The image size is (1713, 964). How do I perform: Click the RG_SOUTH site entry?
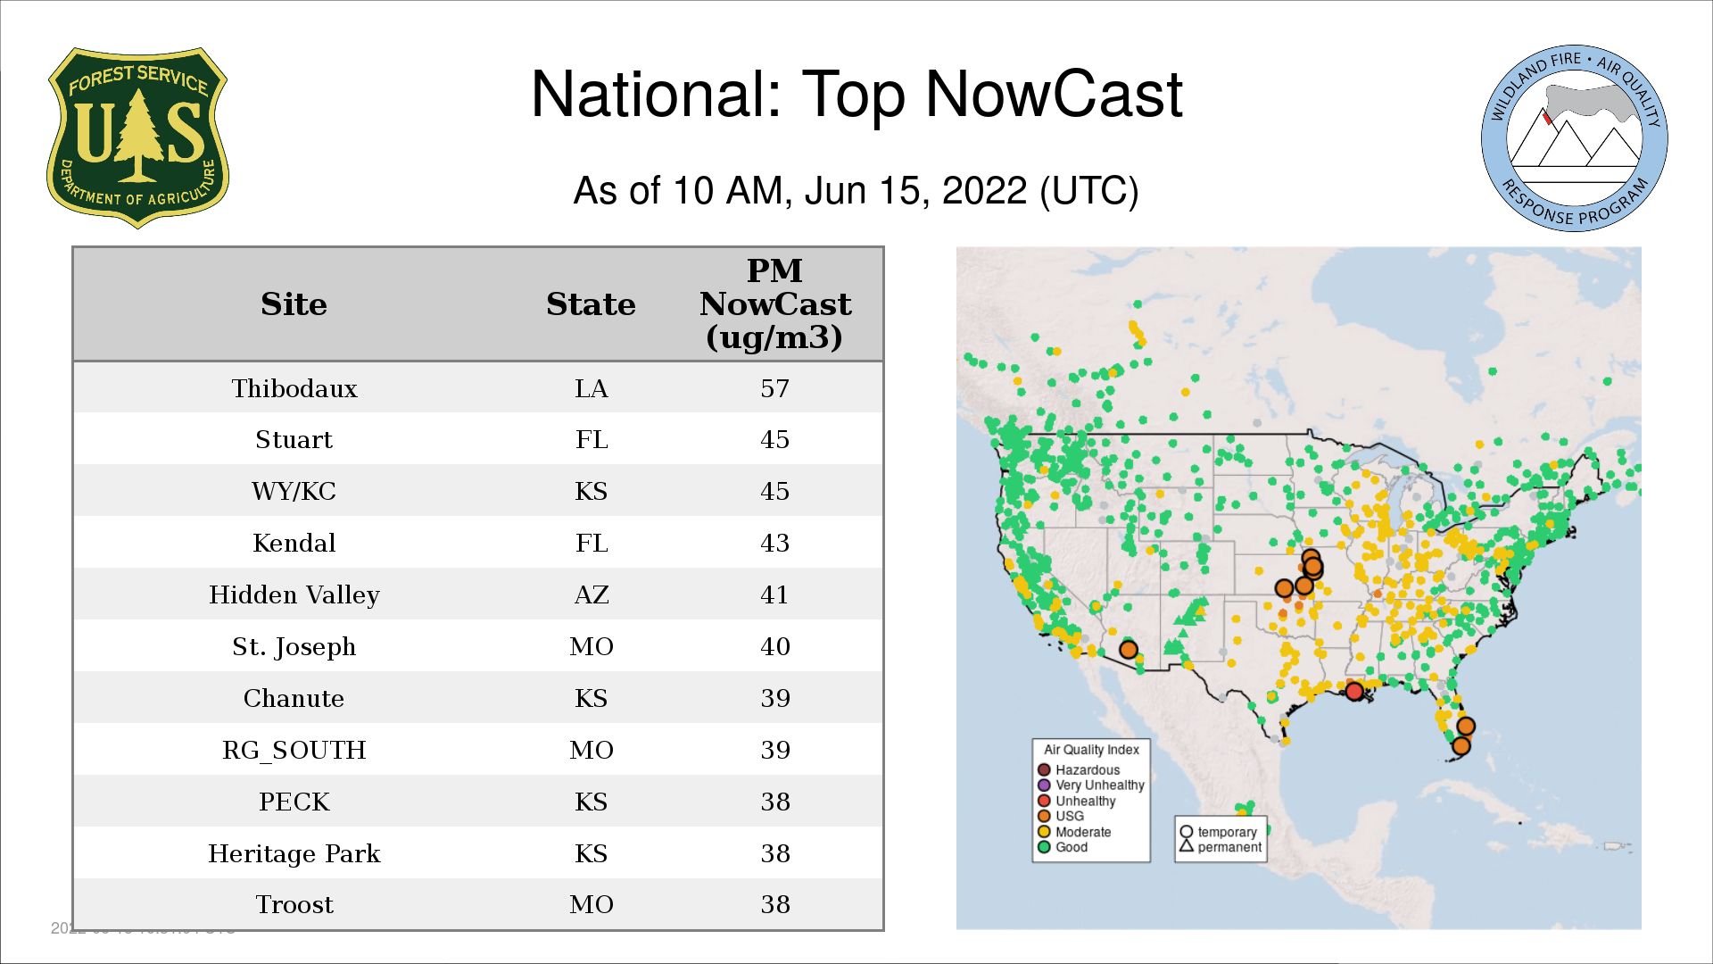click(x=294, y=750)
